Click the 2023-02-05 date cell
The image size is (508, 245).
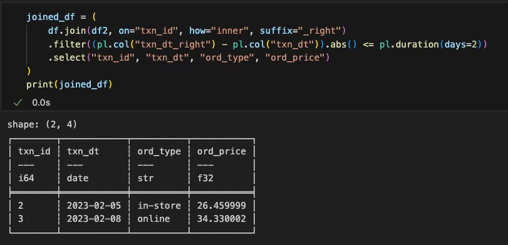point(94,205)
